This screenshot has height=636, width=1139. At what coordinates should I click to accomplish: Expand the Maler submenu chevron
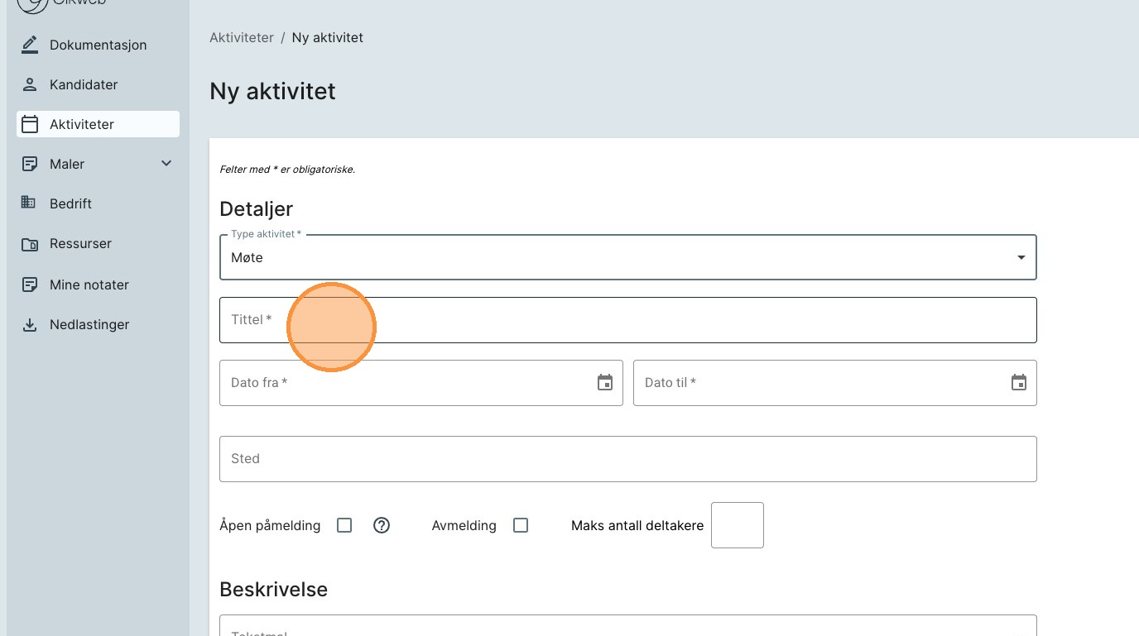point(166,164)
